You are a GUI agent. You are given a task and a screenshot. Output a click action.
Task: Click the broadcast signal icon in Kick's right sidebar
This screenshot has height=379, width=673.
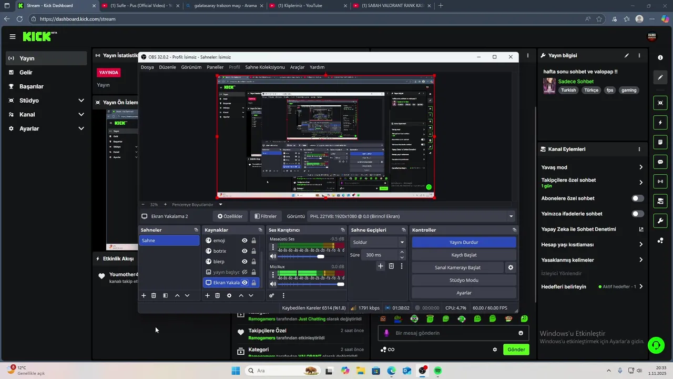[x=660, y=182]
